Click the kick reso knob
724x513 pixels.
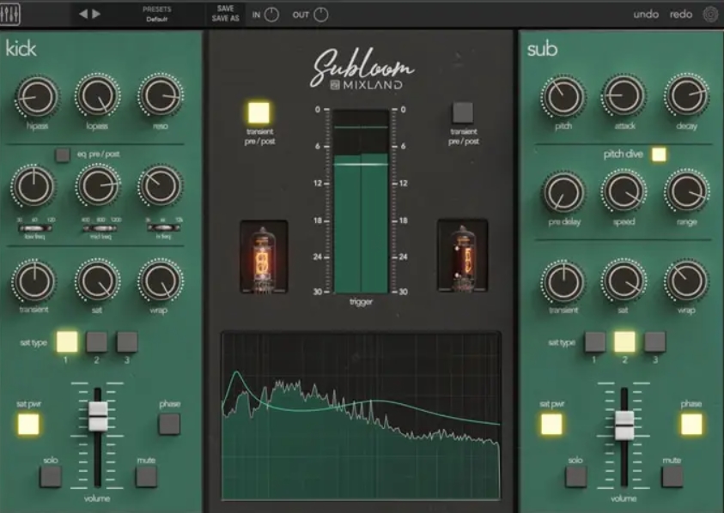tap(161, 95)
